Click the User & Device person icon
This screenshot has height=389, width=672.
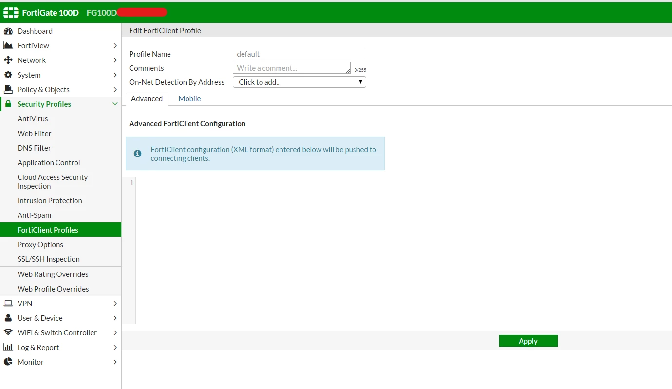(x=8, y=318)
